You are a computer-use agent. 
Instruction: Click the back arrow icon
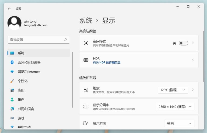9,9
